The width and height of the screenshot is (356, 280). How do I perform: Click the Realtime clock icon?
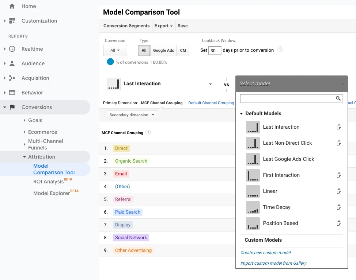pos(12,49)
